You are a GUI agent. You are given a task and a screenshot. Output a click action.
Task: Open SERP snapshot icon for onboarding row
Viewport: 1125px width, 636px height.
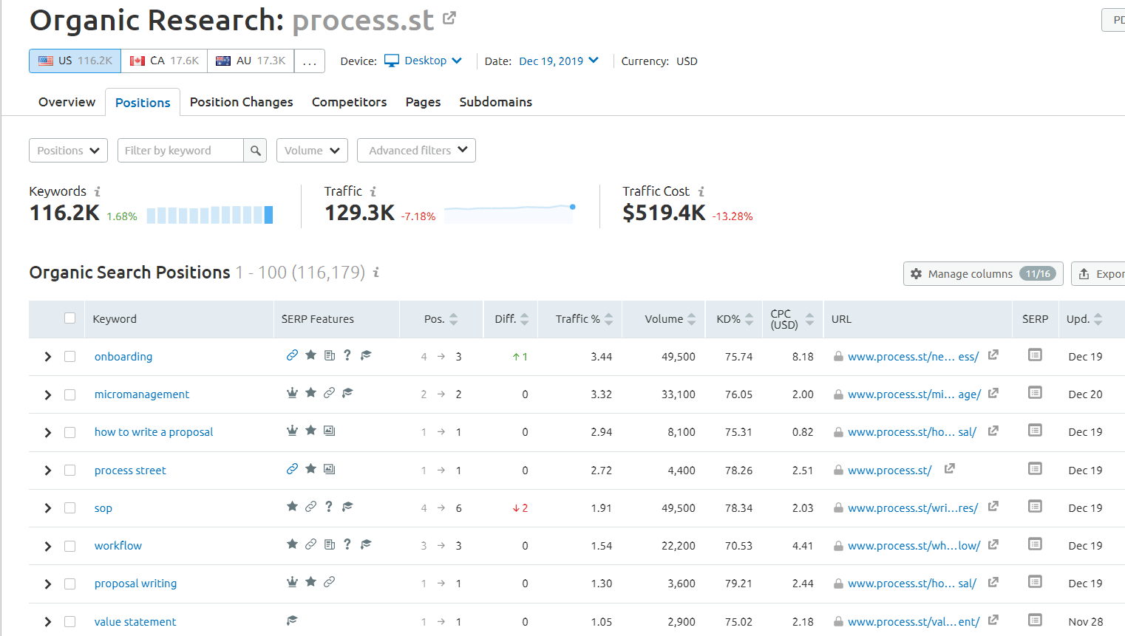1035,355
